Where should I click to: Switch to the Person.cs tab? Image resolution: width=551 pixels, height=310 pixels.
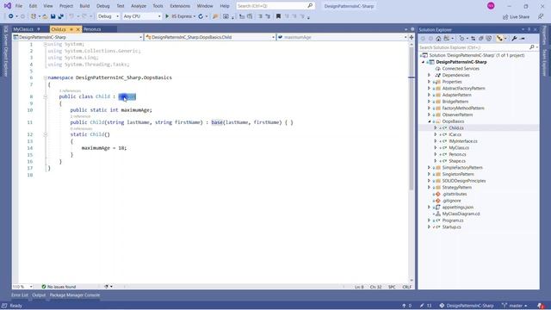pos(92,29)
